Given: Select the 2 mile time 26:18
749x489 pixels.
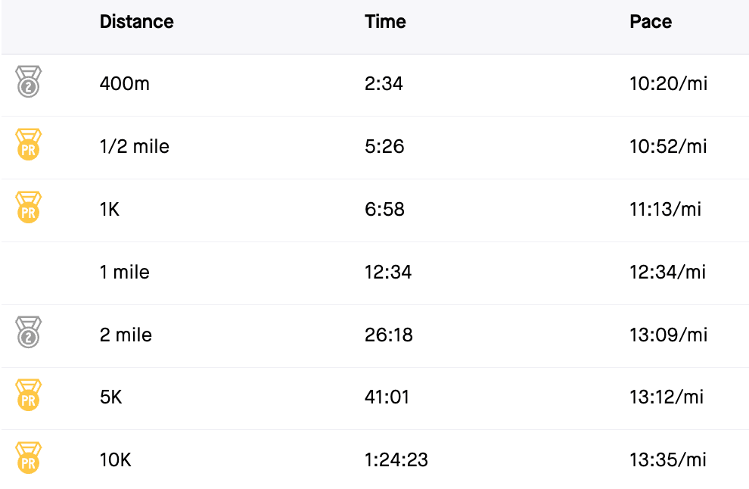Looking at the screenshot, I should click(388, 335).
